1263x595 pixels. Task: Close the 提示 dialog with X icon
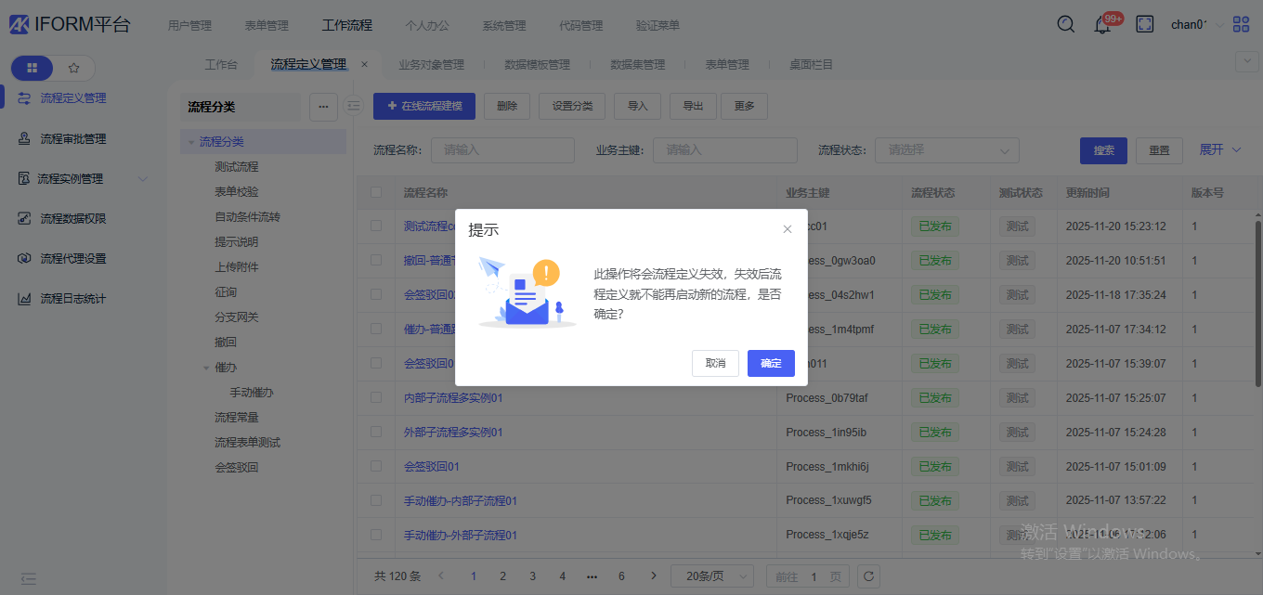(x=788, y=229)
